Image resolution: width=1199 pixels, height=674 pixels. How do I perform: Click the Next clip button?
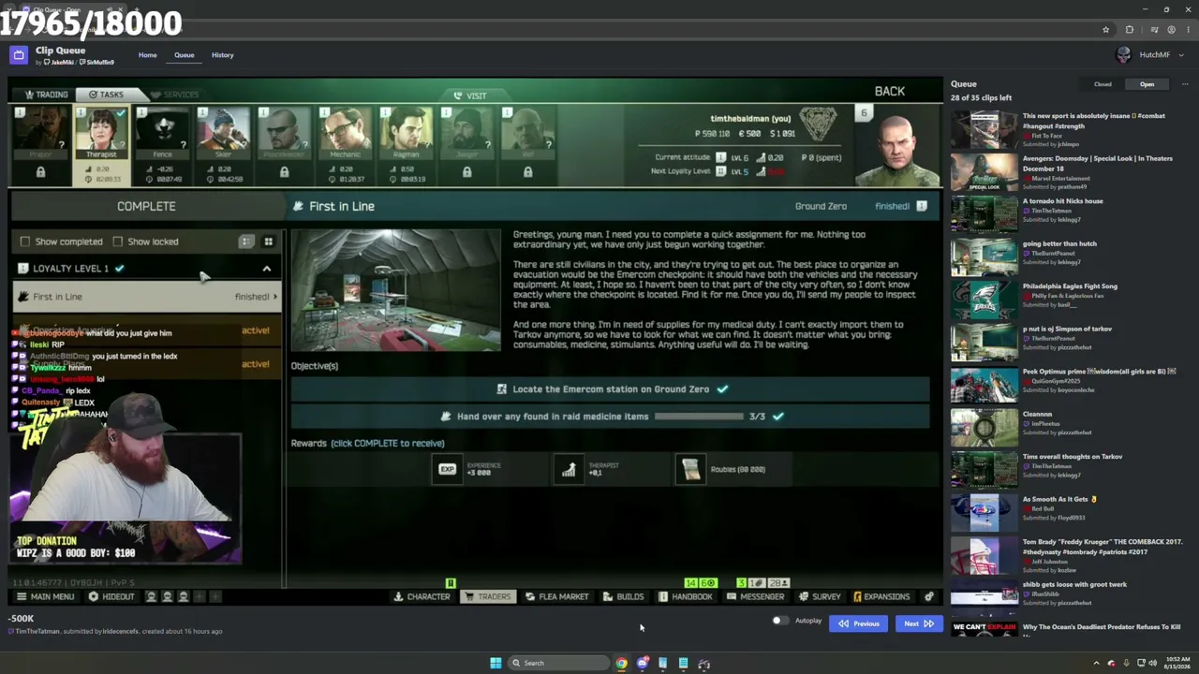[918, 623]
